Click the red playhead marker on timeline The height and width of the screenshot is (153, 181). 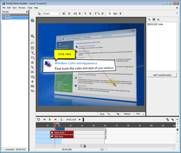(55, 125)
